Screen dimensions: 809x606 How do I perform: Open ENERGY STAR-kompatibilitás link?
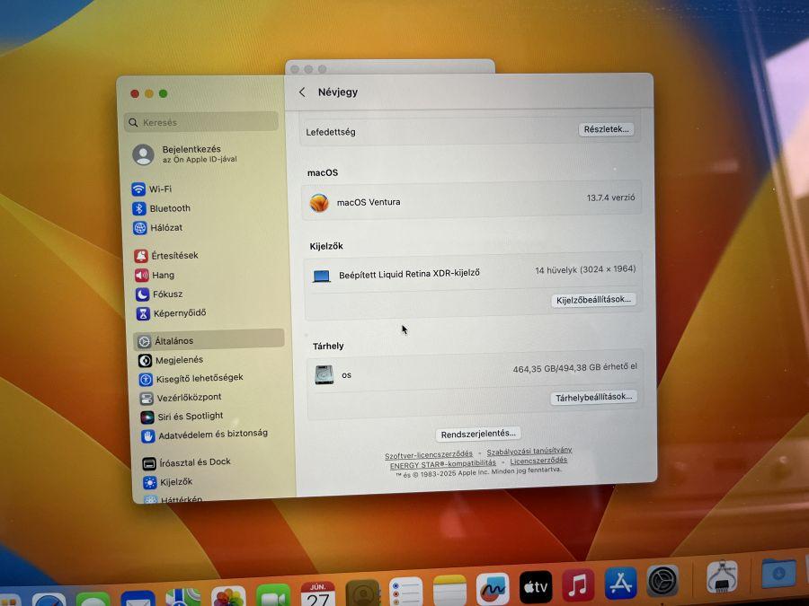[x=442, y=464]
